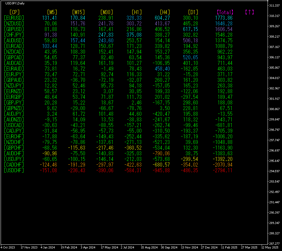Select the [AUDJPY] pair label
The image size is (282, 251).
coord(14,114)
